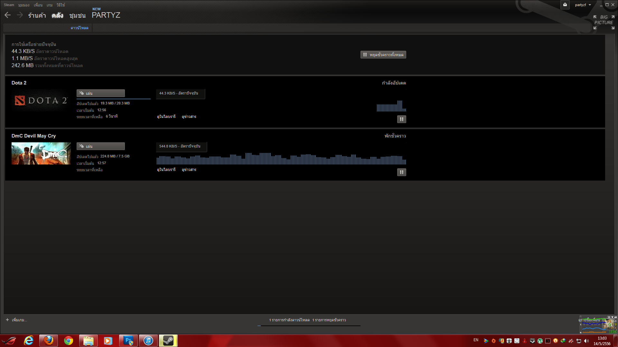Open DmC news link
Viewport: 618px width, 347px height.
pos(189,170)
